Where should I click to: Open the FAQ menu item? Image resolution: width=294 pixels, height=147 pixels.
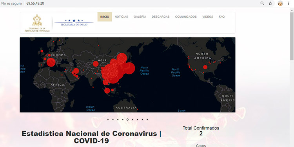coord(221,17)
